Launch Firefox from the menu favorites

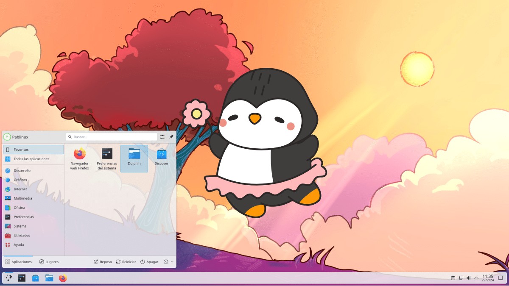(x=79, y=157)
